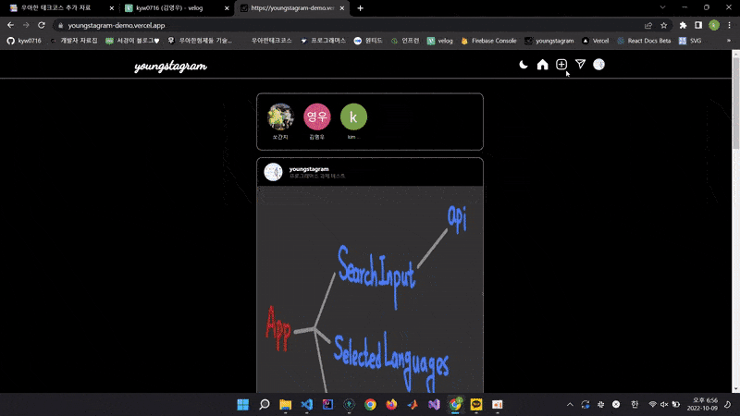Click the youngstagram logo
The height and width of the screenshot is (416, 740).
[170, 67]
